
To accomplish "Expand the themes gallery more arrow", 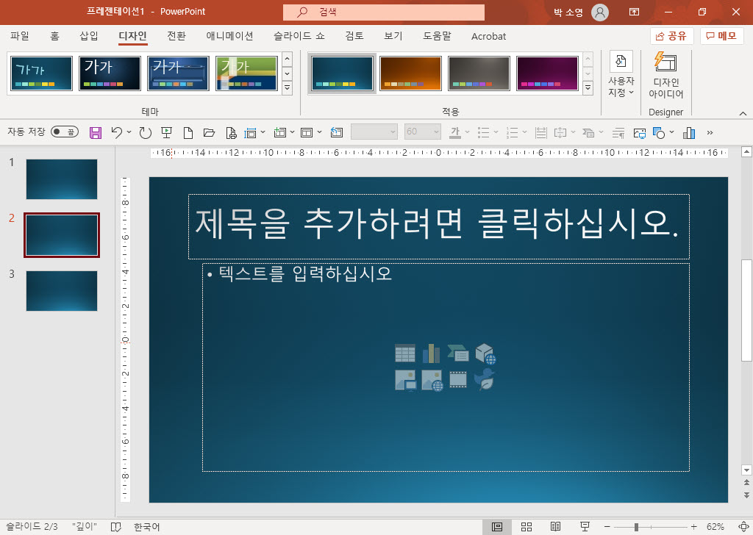I will 288,87.
